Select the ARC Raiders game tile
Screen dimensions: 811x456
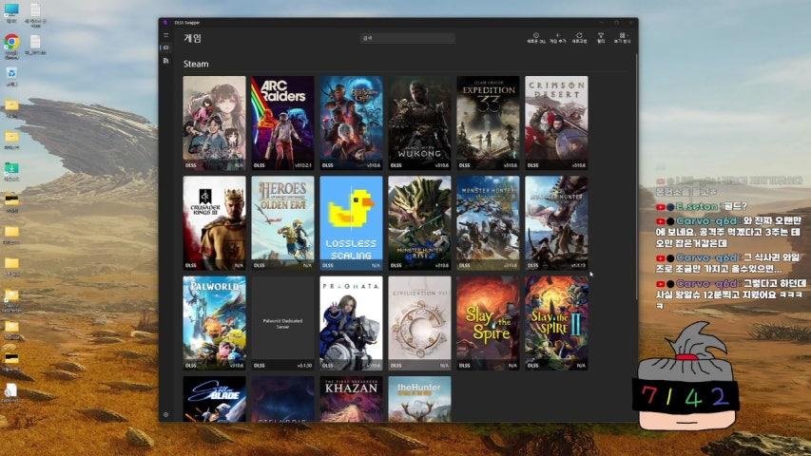282,123
